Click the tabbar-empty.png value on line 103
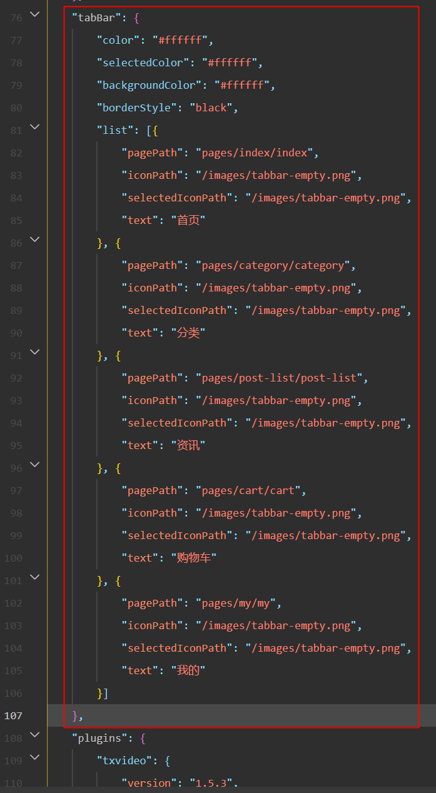 pos(276,625)
